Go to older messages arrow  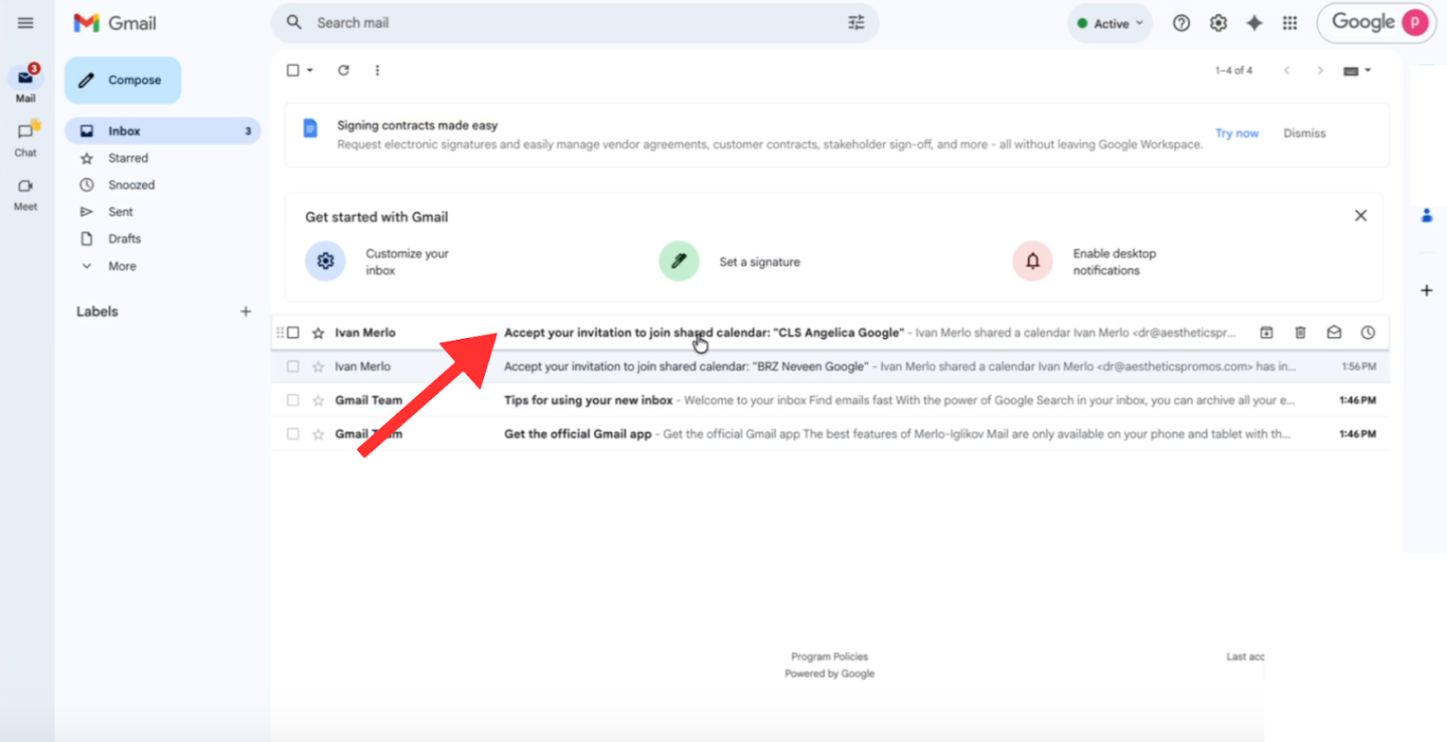click(x=1319, y=70)
